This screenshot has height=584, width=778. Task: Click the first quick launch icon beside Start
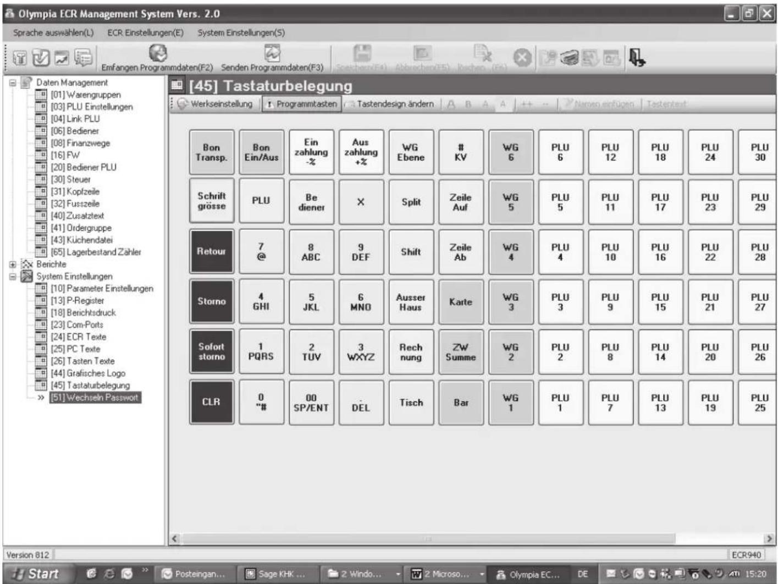click(91, 574)
